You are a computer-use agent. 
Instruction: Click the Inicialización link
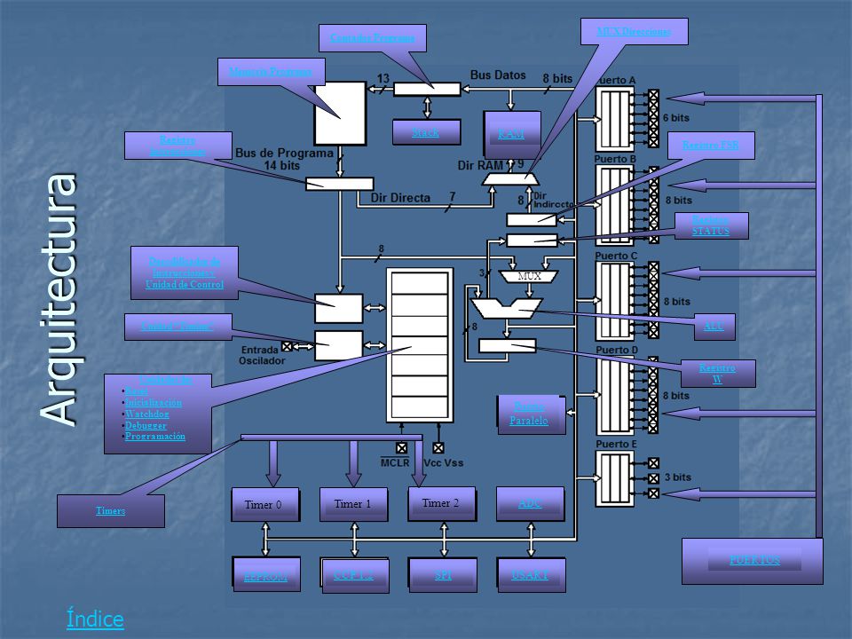coord(154,403)
